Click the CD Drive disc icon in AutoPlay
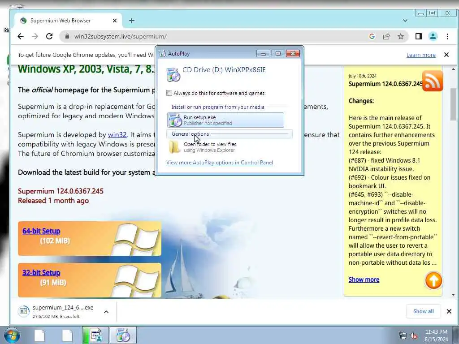Screen dimensions: 459x344 click(173, 75)
